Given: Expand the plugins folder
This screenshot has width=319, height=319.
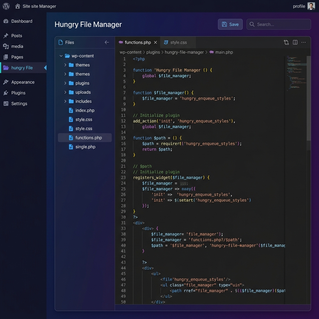Looking at the screenshot, I should pyautogui.click(x=65, y=83).
